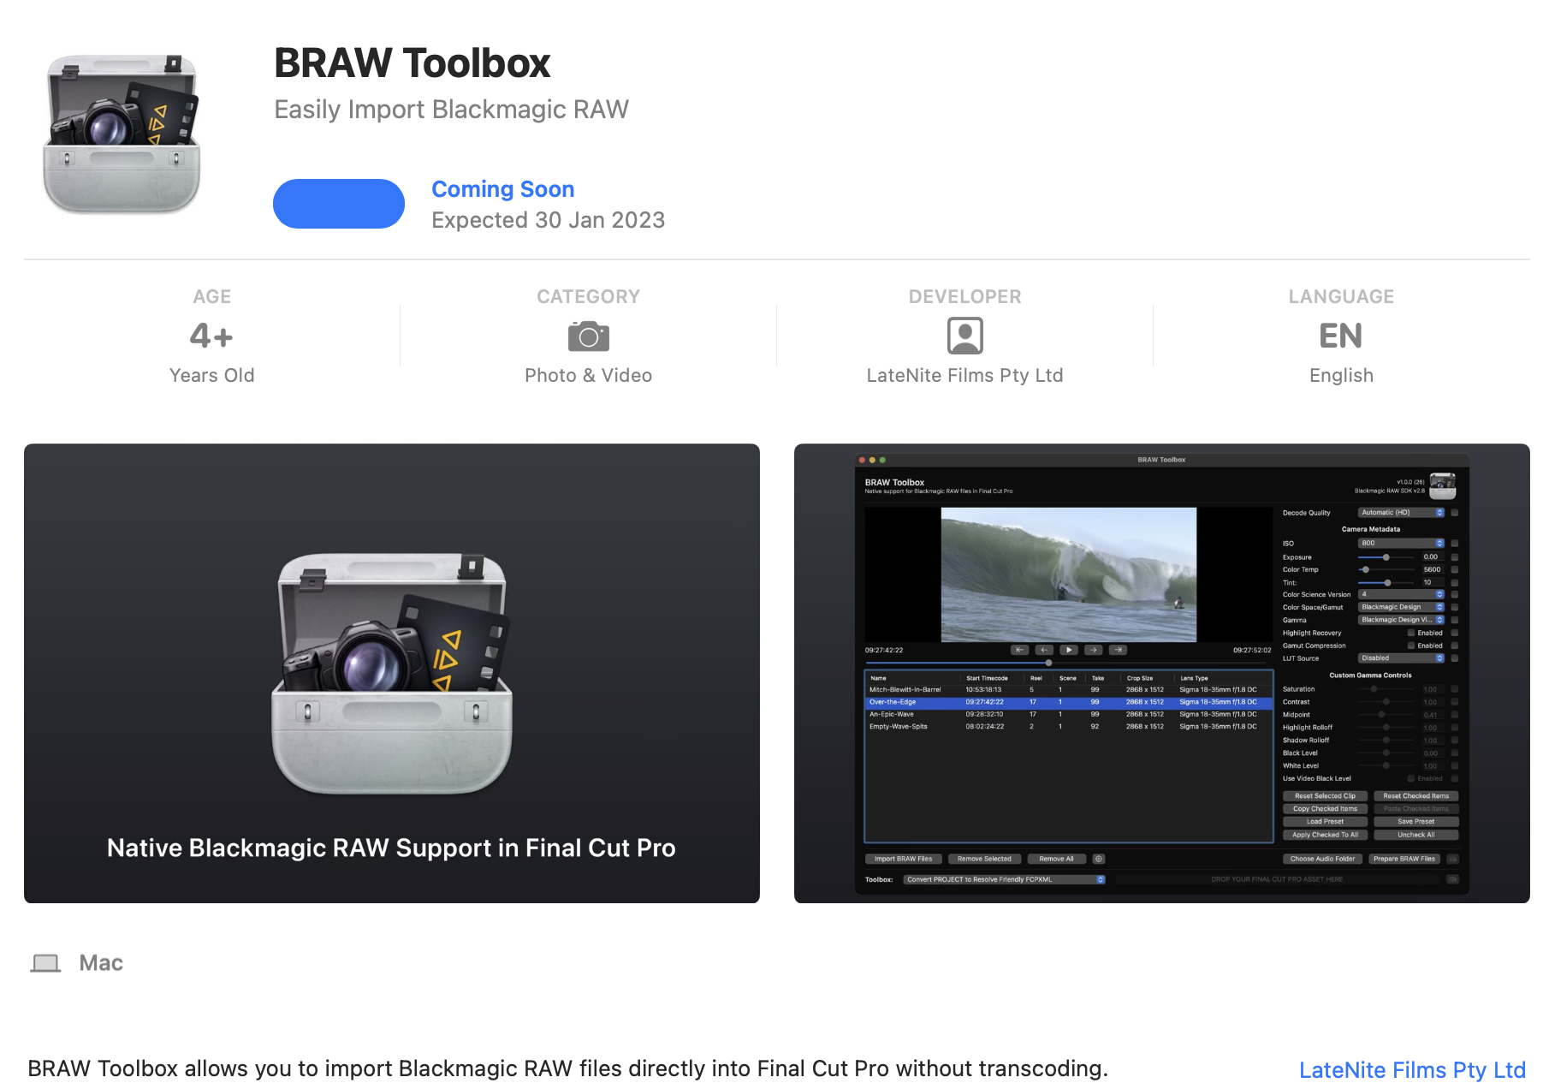Click the Years Old label
Screen dimensions: 1549x1089
tap(211, 375)
